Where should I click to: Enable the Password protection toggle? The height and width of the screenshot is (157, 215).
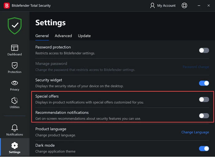[x=204, y=50]
